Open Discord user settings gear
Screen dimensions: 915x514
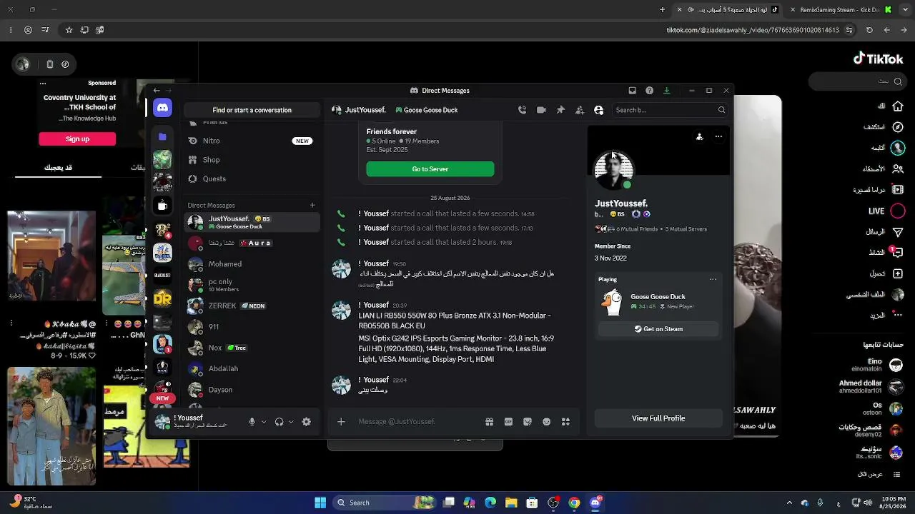(x=307, y=422)
